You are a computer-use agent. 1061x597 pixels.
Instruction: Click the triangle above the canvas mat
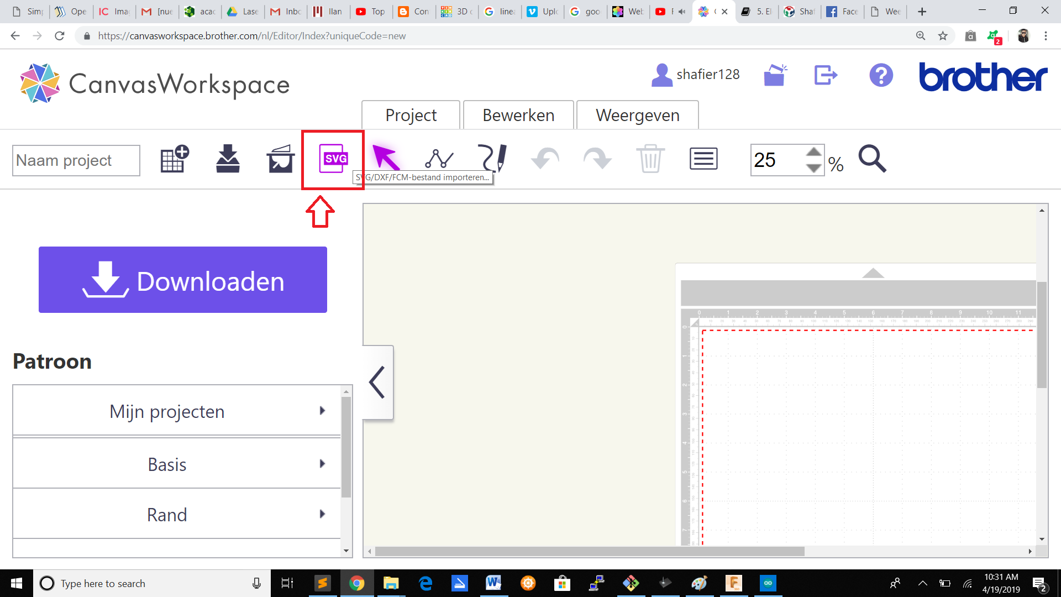pyautogui.click(x=873, y=273)
